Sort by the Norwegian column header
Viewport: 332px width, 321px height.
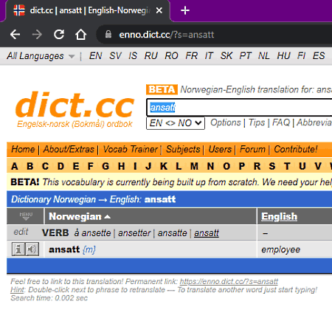click(80, 216)
